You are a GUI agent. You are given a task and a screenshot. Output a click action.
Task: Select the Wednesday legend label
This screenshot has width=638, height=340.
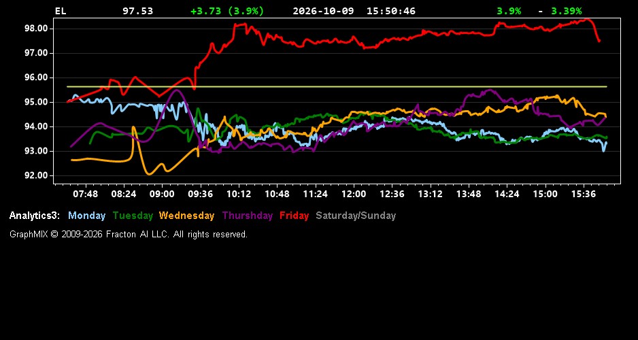(187, 216)
